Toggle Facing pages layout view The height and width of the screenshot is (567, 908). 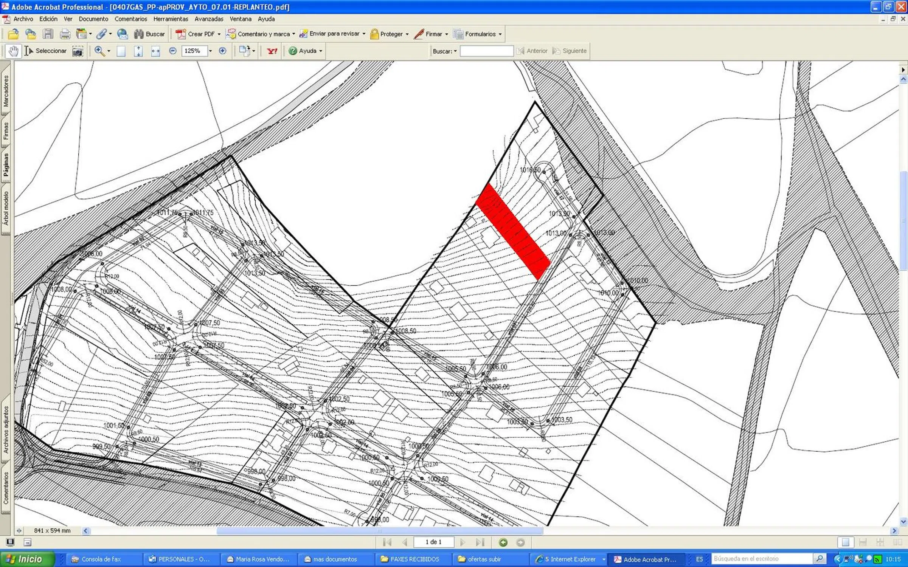pyautogui.click(x=897, y=542)
